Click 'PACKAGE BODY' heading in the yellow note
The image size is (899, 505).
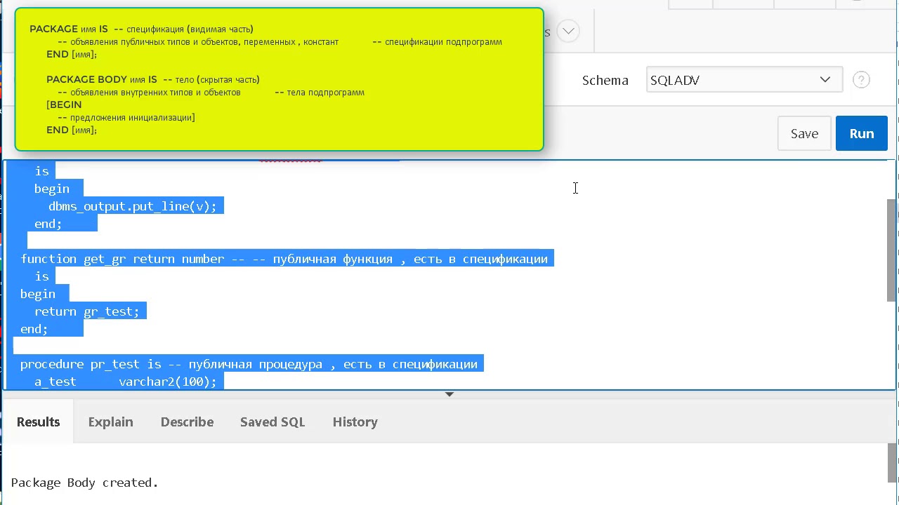(x=87, y=79)
